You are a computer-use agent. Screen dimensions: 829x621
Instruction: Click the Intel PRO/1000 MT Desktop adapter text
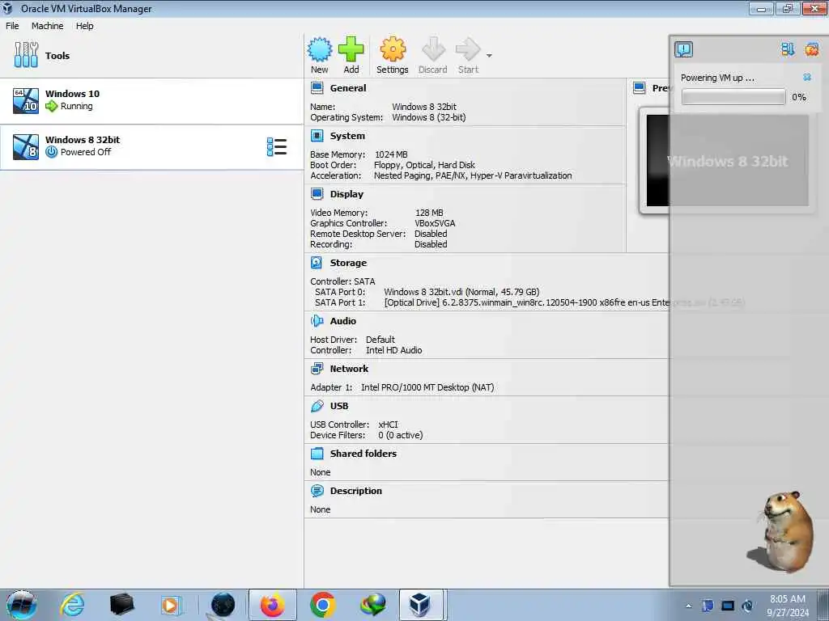pyautogui.click(x=427, y=387)
